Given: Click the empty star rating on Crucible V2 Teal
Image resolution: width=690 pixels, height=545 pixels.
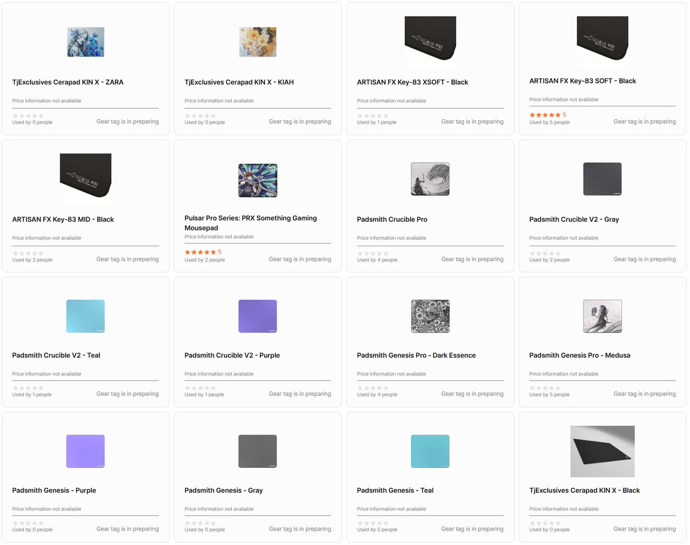Looking at the screenshot, I should tap(28, 388).
